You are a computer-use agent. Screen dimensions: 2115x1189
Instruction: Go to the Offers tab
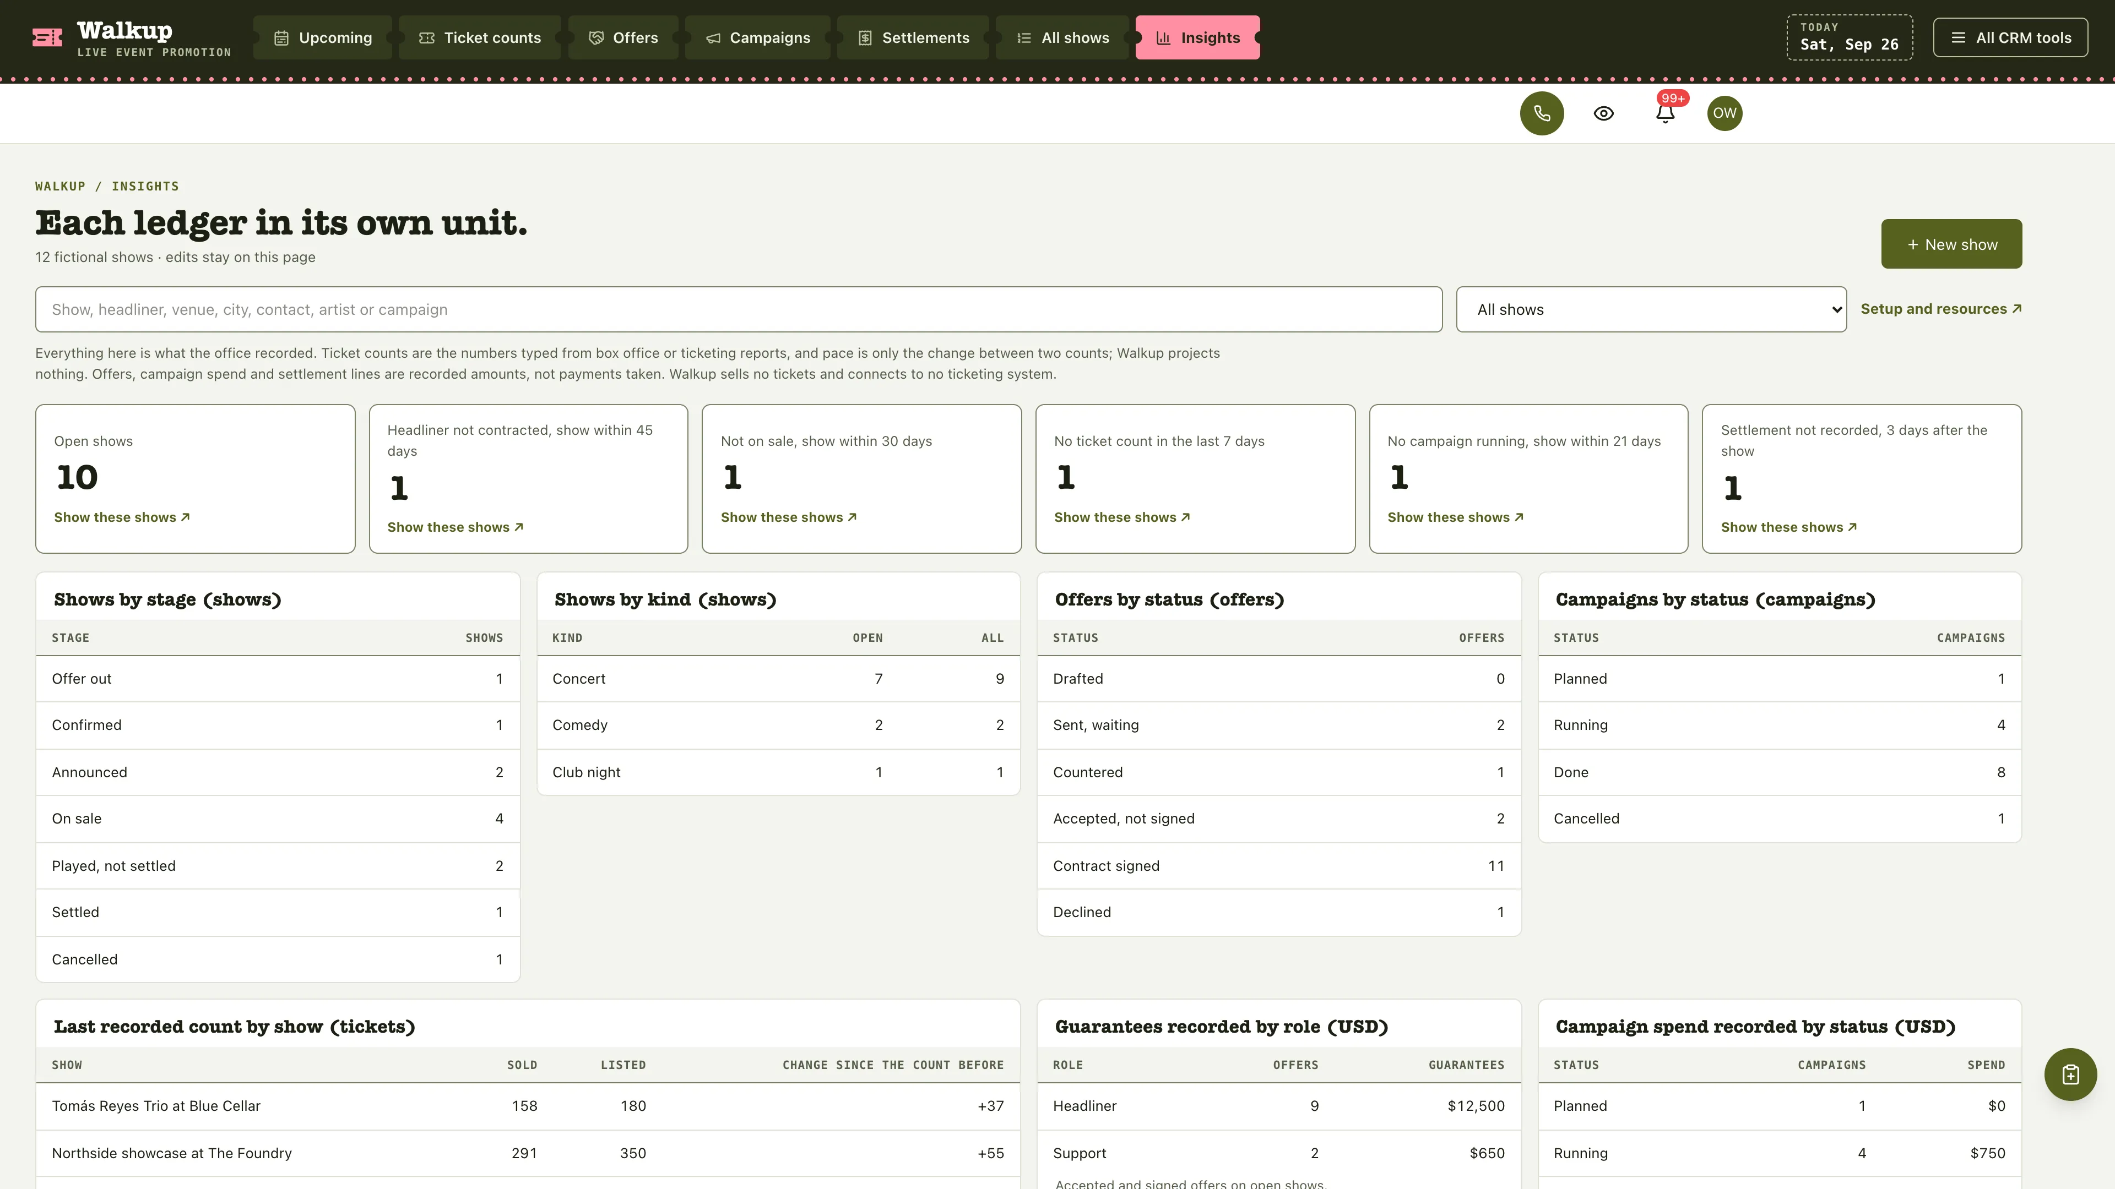click(623, 38)
